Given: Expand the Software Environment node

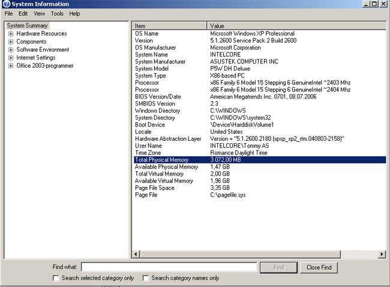Looking at the screenshot, I should point(11,50).
